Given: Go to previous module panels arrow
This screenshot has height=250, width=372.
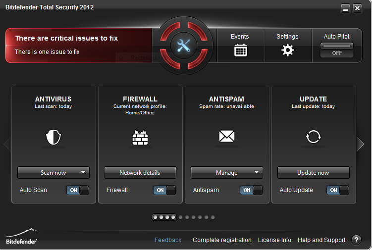Looking at the screenshot, I should pyautogui.click(x=7, y=144).
